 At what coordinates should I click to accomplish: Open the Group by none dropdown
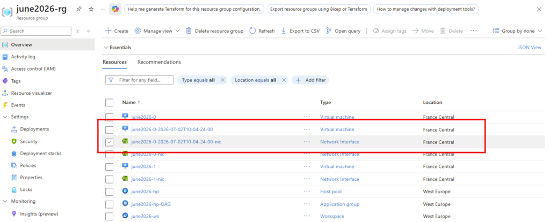point(517,31)
